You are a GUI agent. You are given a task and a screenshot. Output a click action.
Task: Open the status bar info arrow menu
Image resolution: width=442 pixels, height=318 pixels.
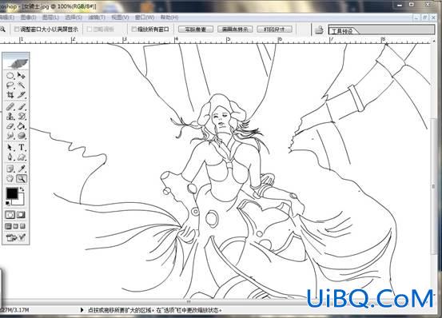click(82, 310)
